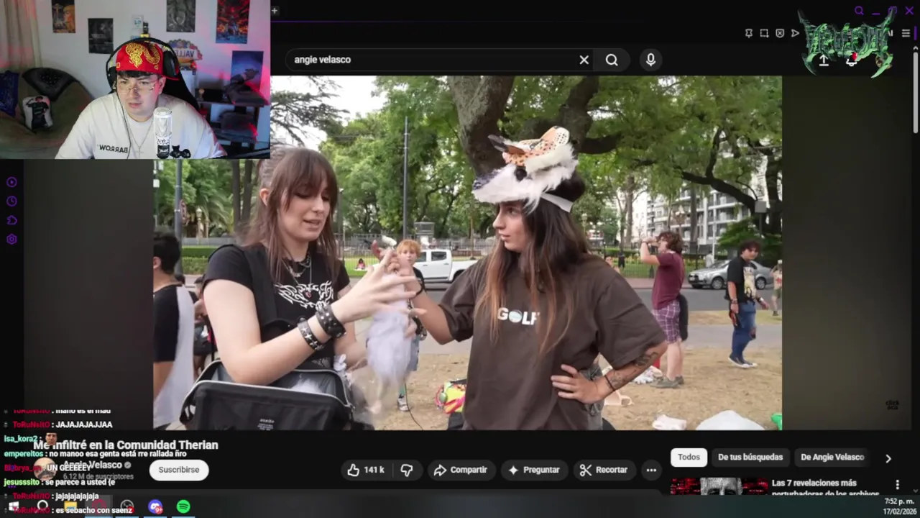Image resolution: width=920 pixels, height=518 pixels.
Task: Click the YouTube search magnifier button
Action: pyautogui.click(x=612, y=60)
